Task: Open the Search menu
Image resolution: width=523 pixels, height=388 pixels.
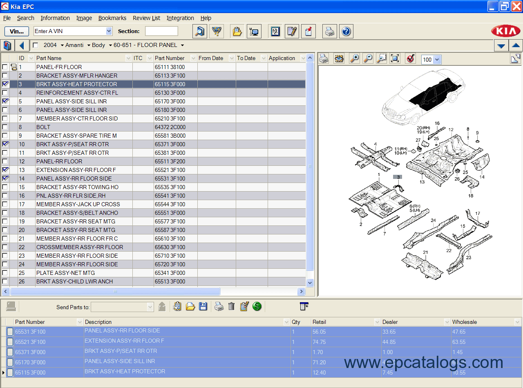Action: [x=26, y=18]
